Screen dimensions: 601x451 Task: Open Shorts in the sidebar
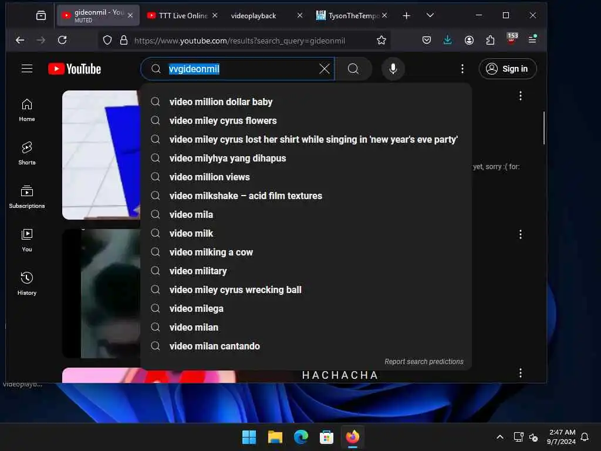27,153
